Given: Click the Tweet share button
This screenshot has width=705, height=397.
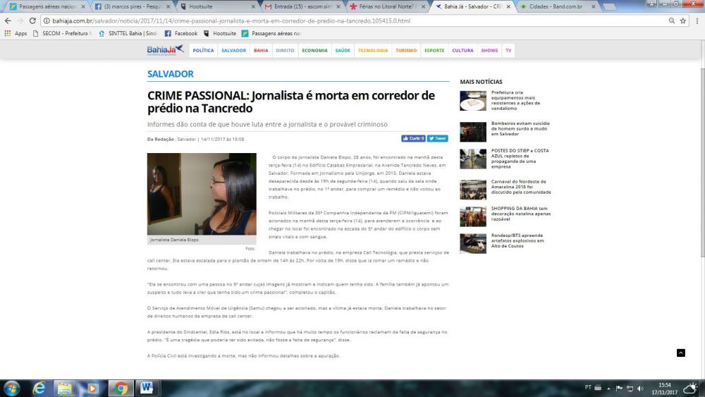Looking at the screenshot, I should click(438, 138).
